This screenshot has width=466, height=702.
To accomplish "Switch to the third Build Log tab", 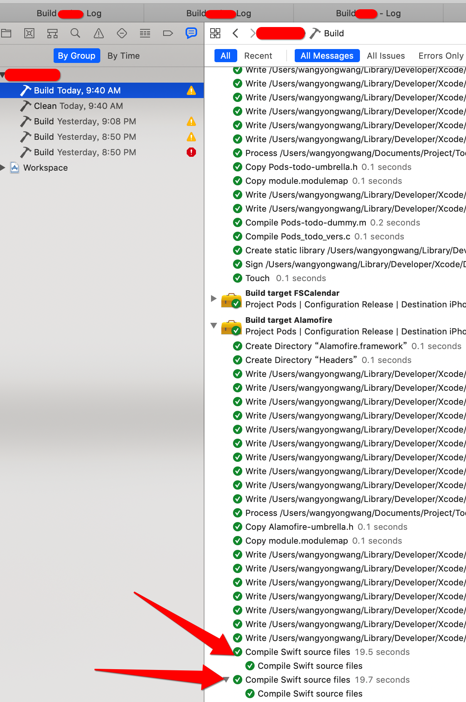I will [x=368, y=13].
